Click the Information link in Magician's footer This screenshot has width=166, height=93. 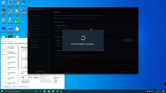click(123, 72)
